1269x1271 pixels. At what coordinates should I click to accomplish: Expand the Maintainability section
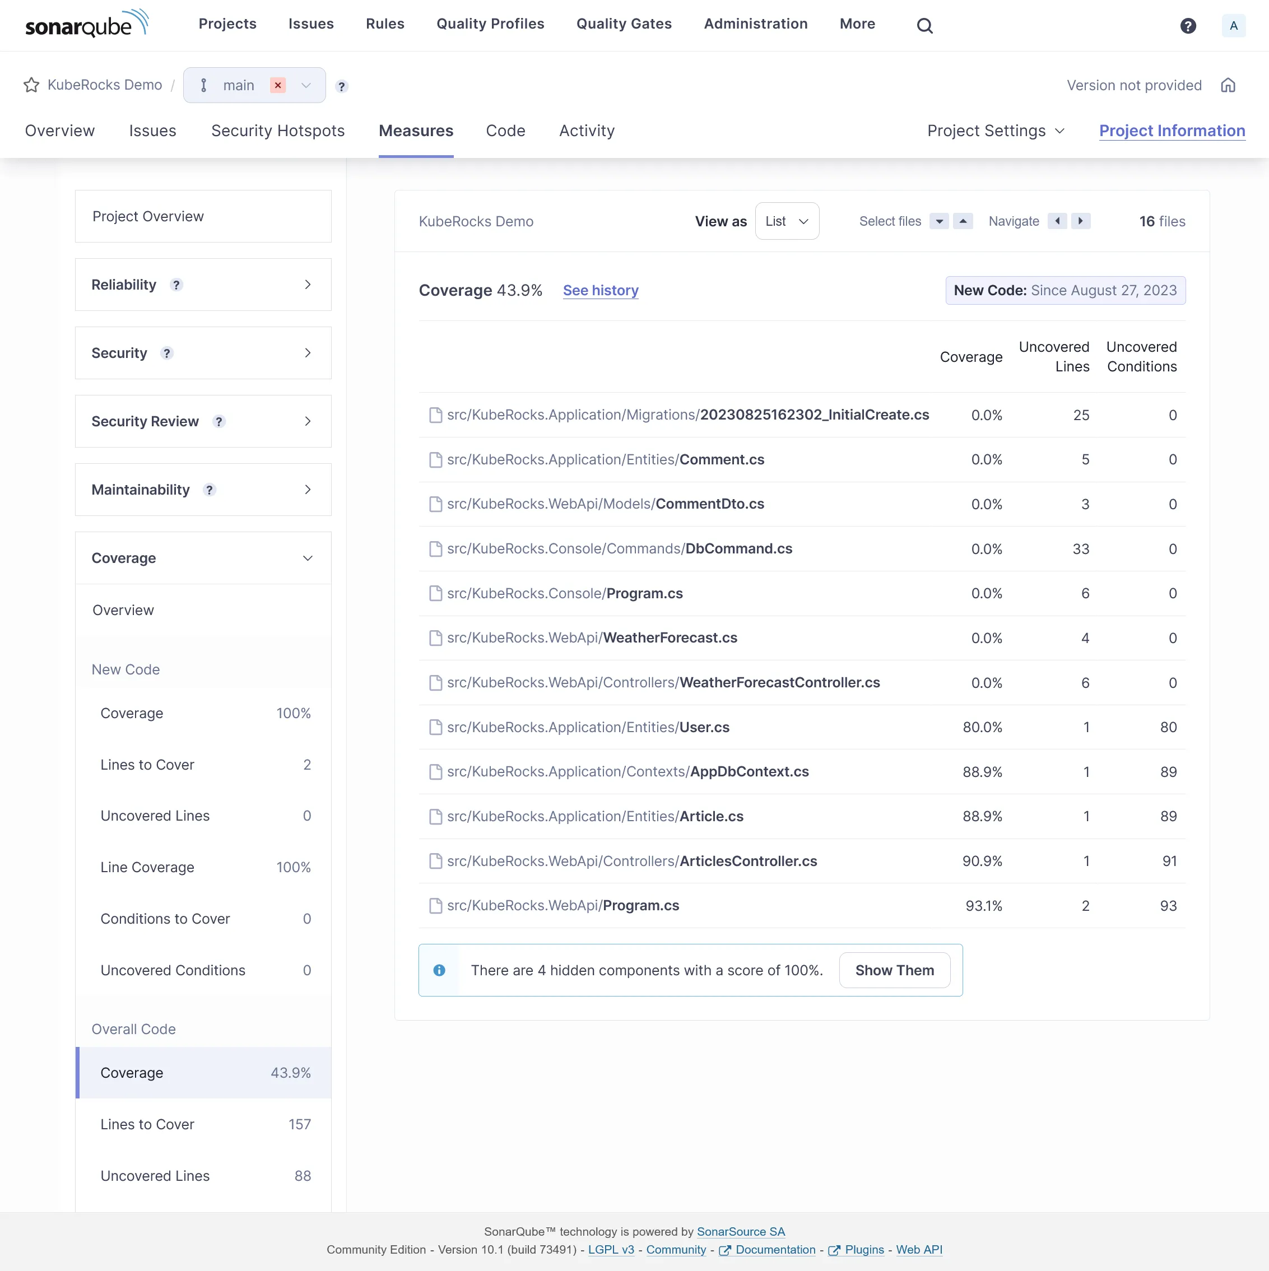[x=307, y=490]
